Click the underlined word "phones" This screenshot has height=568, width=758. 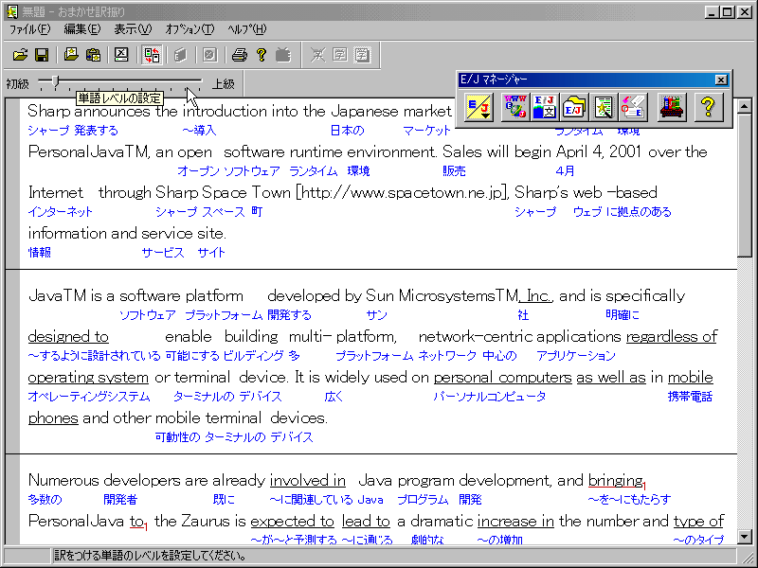point(53,417)
